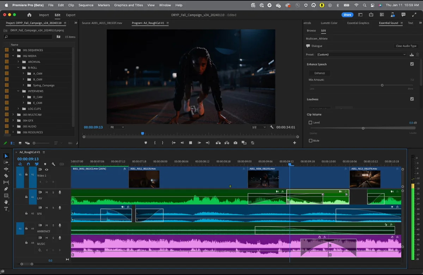423x275 pixels.
Task: Add marker in Program monitor
Action: (146, 143)
